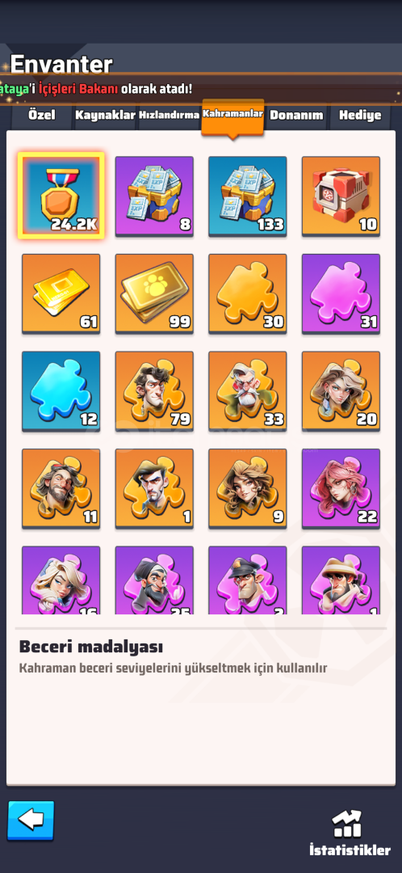Click the blue back arrow button
Viewport: 402px width, 873px height.
pyautogui.click(x=31, y=820)
